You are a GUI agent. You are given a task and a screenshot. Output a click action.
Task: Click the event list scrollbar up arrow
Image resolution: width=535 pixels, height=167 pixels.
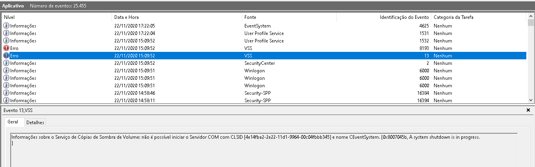(531, 16)
